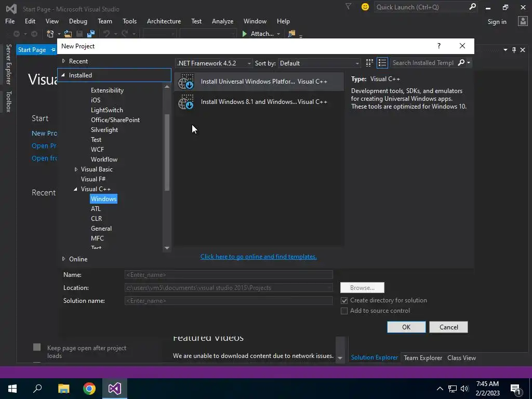The height and width of the screenshot is (399, 532).
Task: Open the Architecture menu
Action: point(164,21)
